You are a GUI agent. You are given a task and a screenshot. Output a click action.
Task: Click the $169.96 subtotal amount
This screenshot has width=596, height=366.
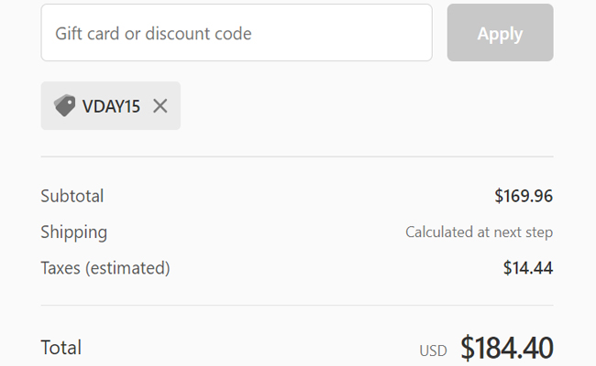click(x=524, y=196)
